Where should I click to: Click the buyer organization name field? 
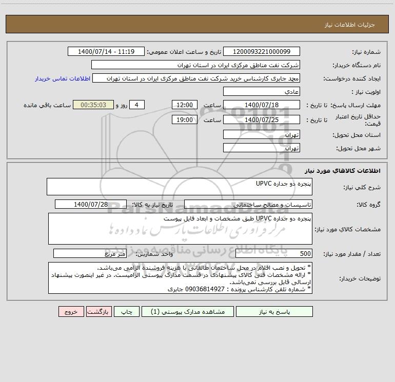pyautogui.click(x=195, y=65)
